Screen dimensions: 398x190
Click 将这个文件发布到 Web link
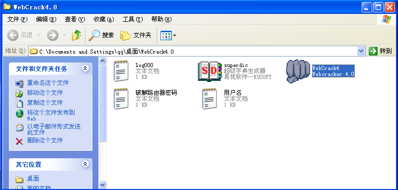pos(51,115)
